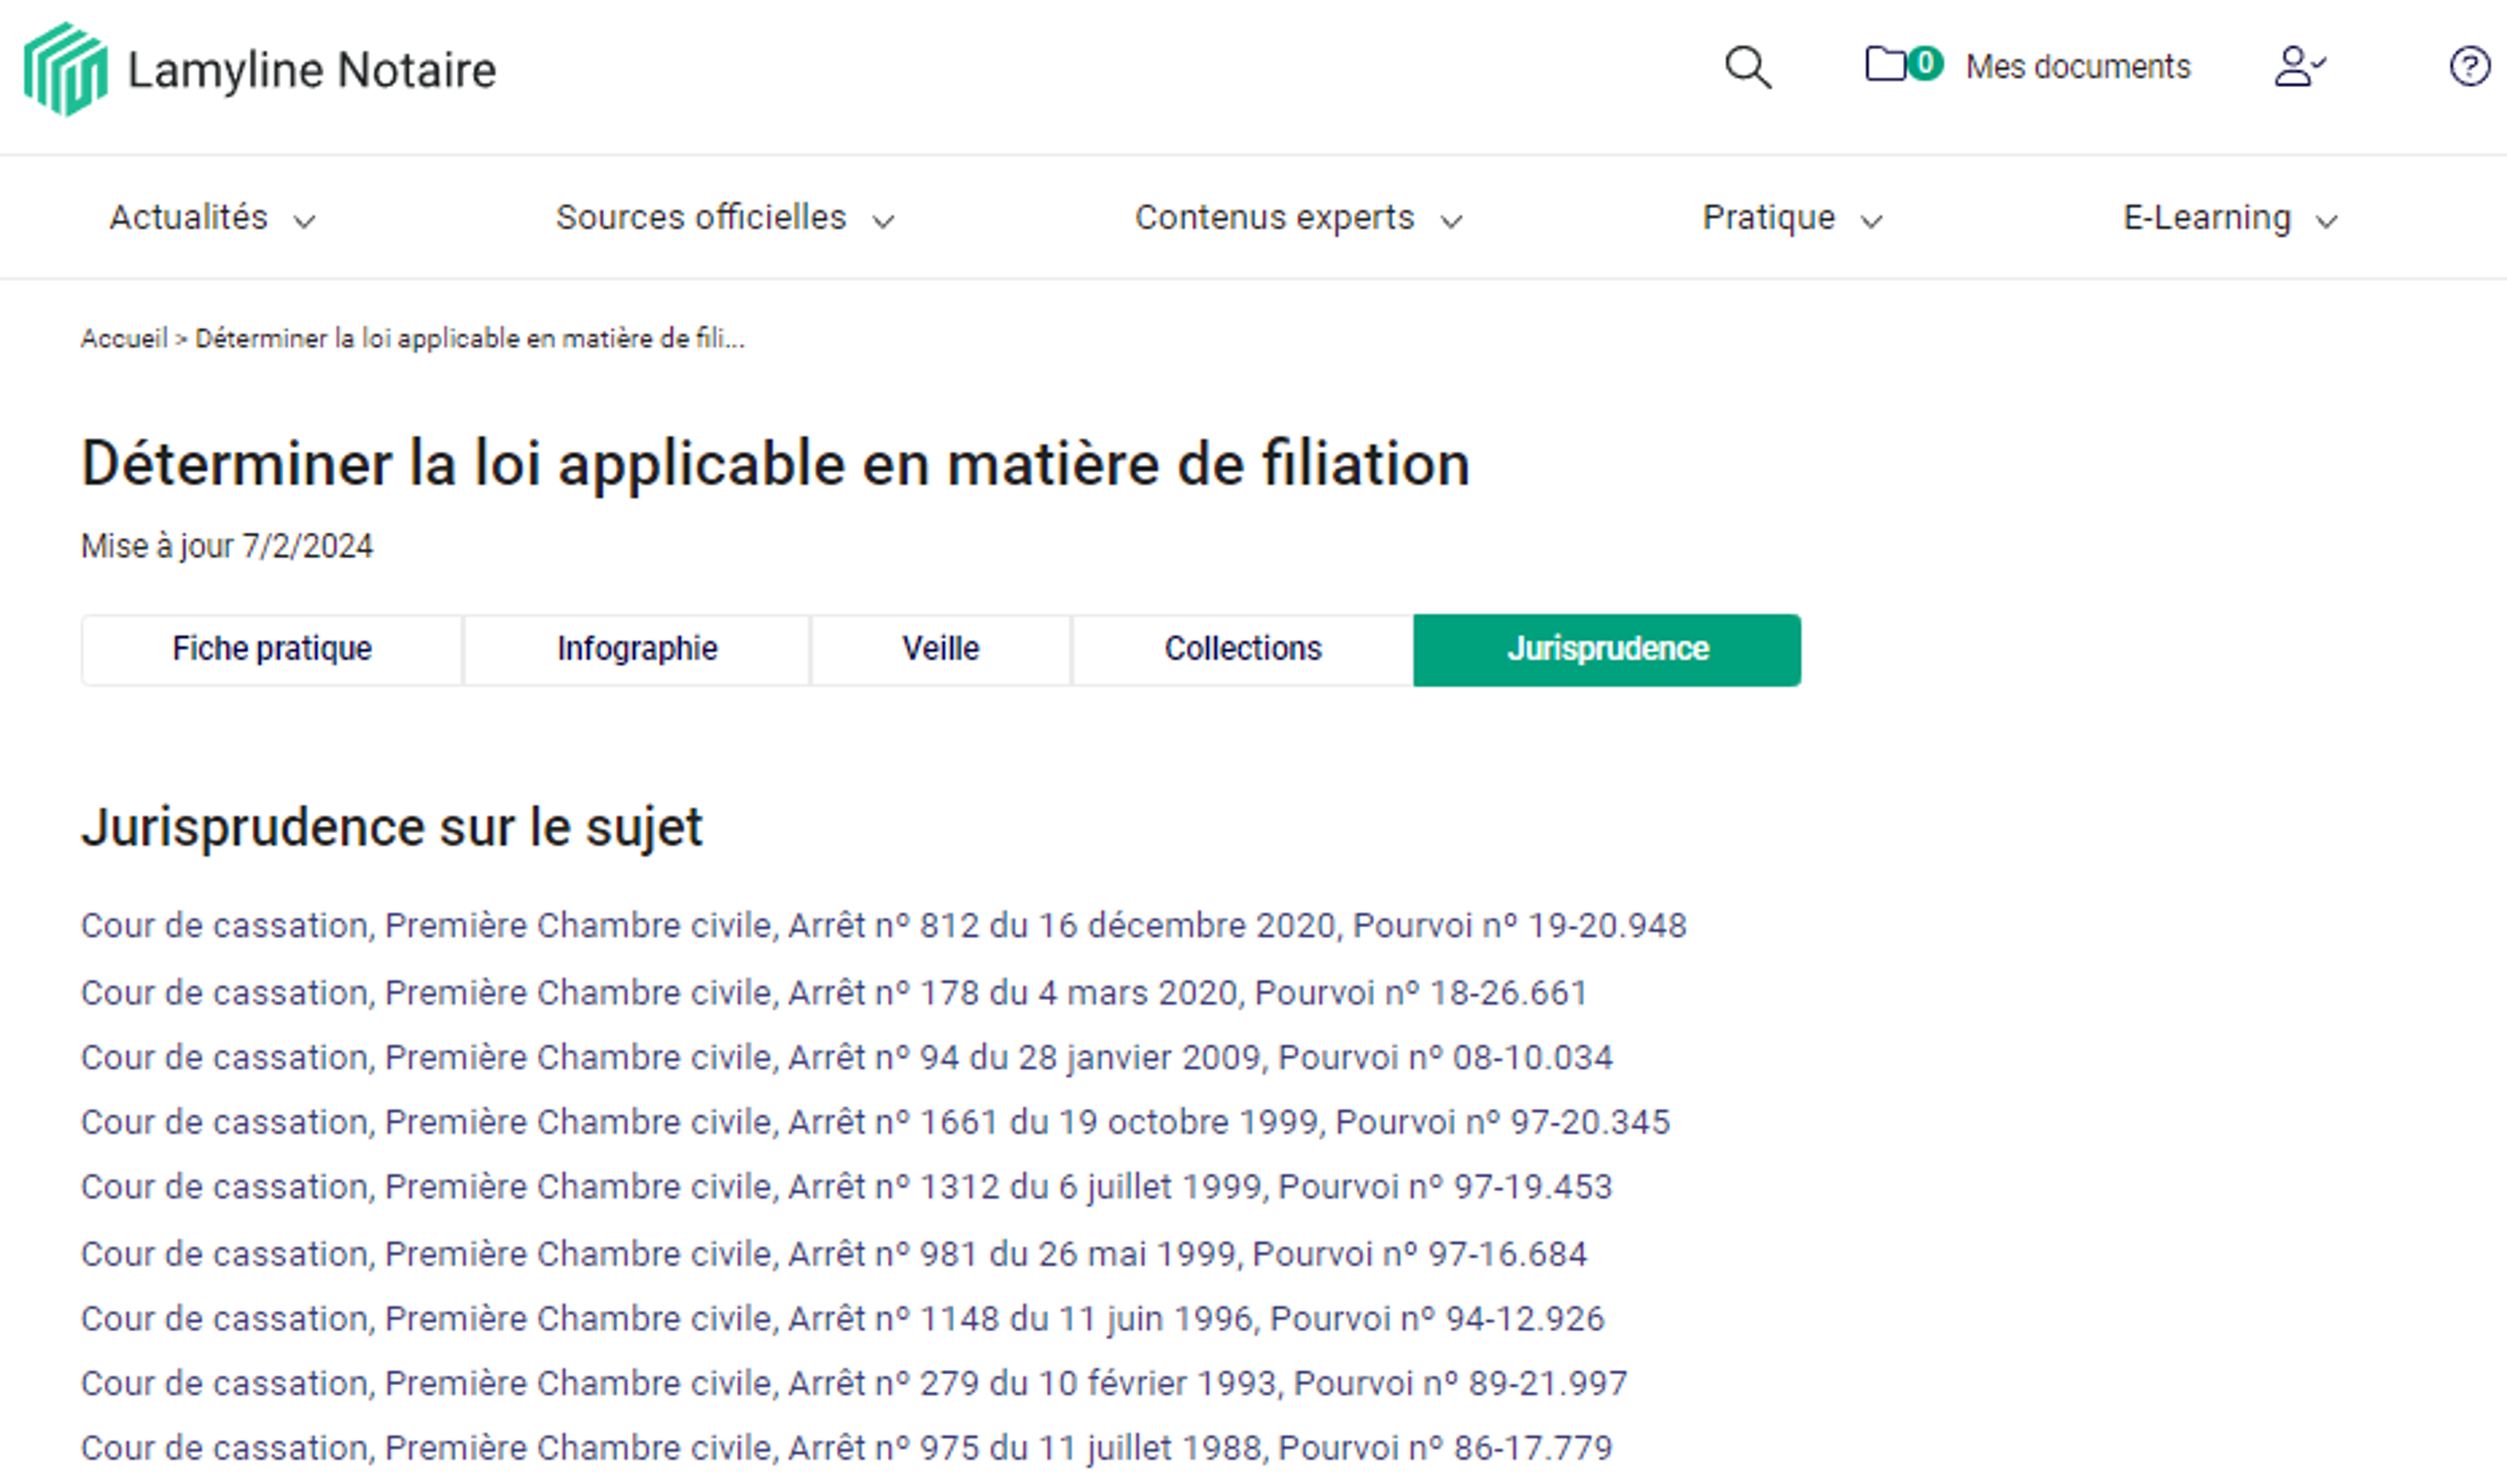Open arrêt n° 812 du 16 décembre 2020
The image size is (2507, 1484).
[884, 926]
